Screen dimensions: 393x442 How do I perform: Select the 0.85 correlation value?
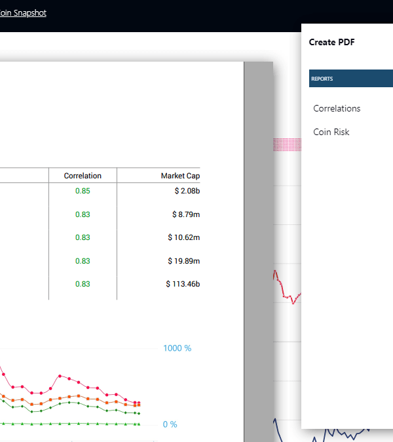click(x=83, y=191)
